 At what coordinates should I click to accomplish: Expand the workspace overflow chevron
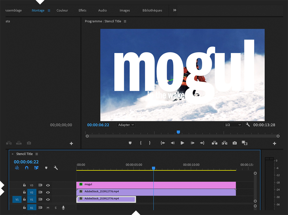click(175, 10)
